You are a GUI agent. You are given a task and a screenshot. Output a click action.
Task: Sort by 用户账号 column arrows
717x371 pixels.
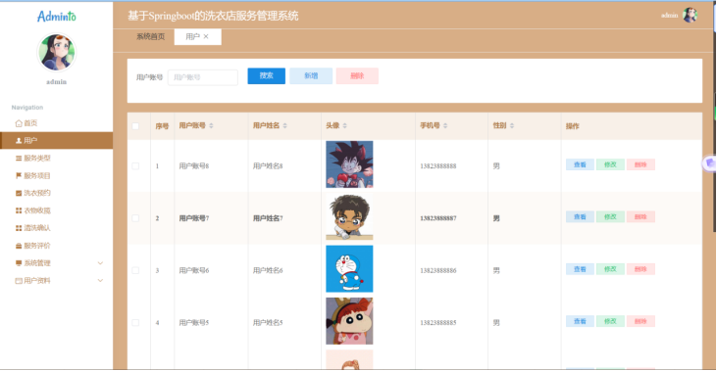pyautogui.click(x=211, y=125)
